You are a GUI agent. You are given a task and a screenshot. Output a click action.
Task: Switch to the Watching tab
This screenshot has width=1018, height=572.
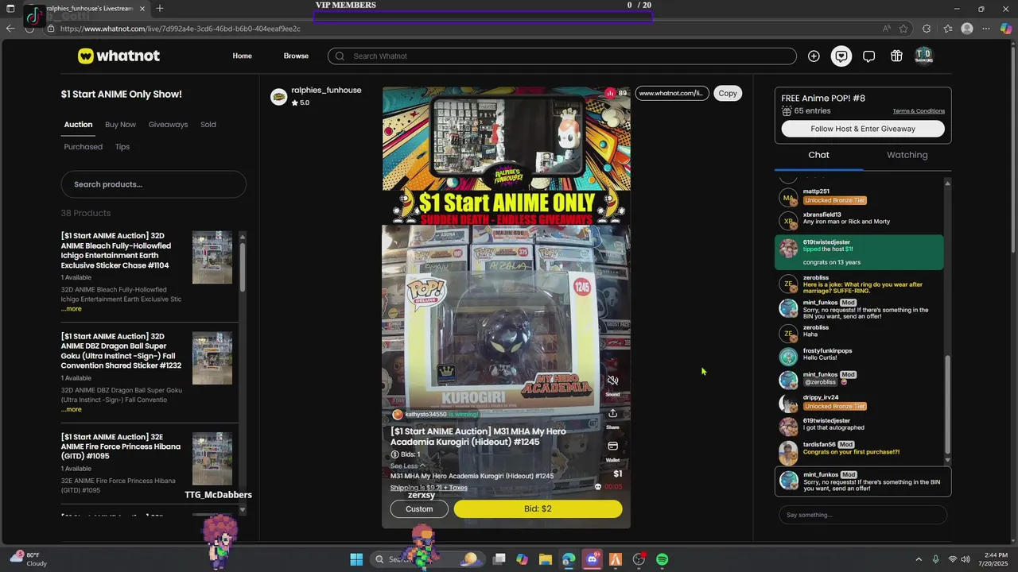coord(907,155)
